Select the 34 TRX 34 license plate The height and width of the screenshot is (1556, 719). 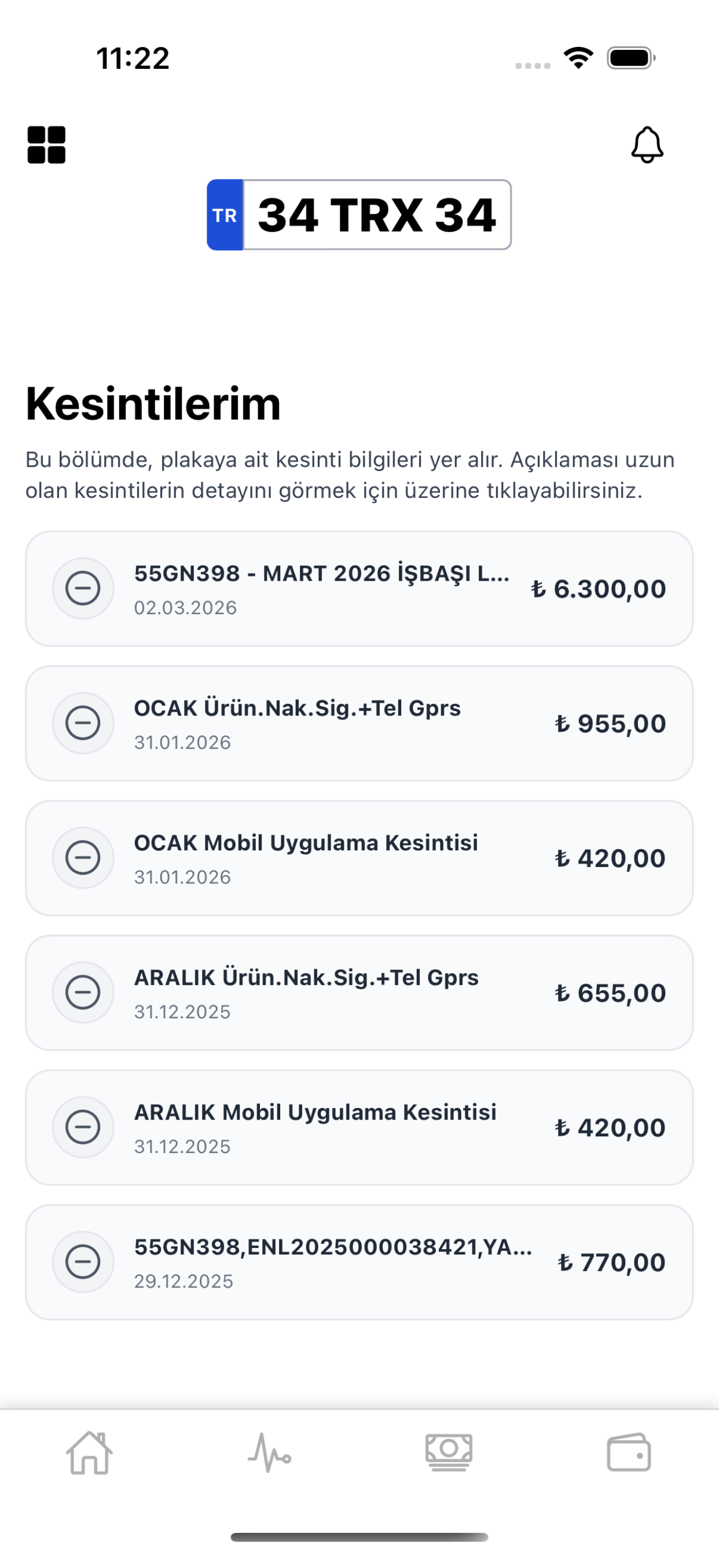(x=359, y=214)
